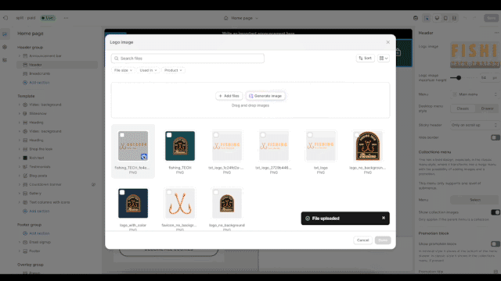Viewport: 501px width, 281px height.
Task: Dismiss the File uploaded toast
Action: (384, 218)
